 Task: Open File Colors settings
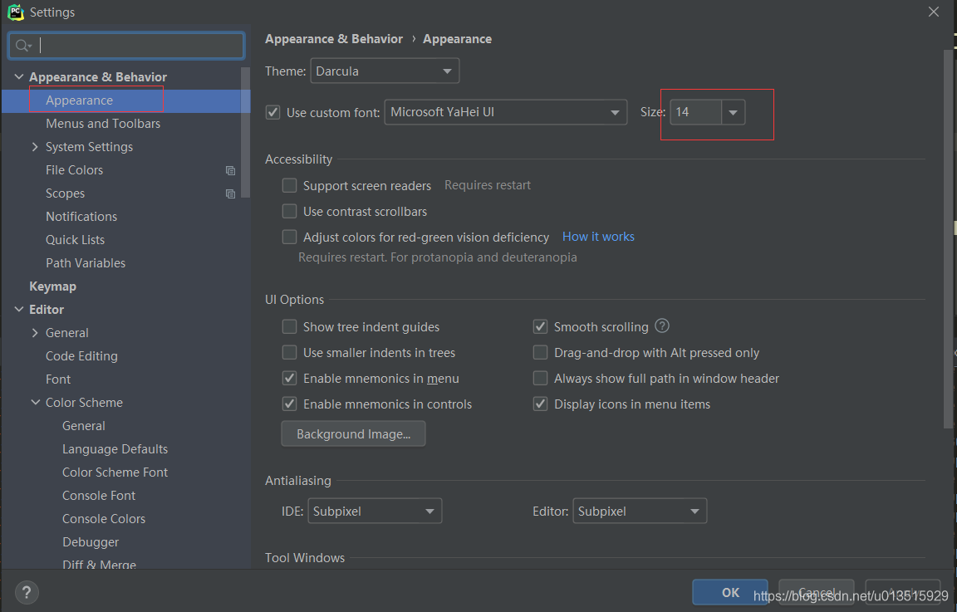74,170
